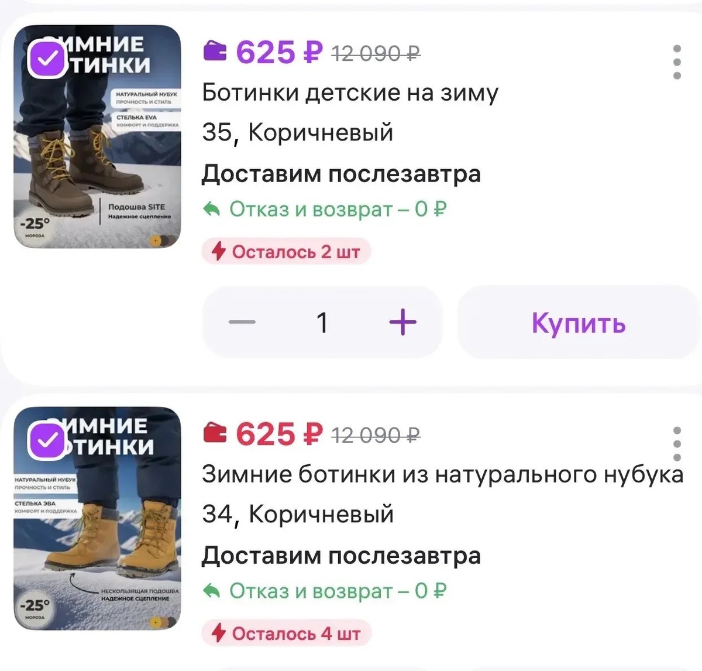Uncheck the first boots item checkbox

[x=48, y=59]
